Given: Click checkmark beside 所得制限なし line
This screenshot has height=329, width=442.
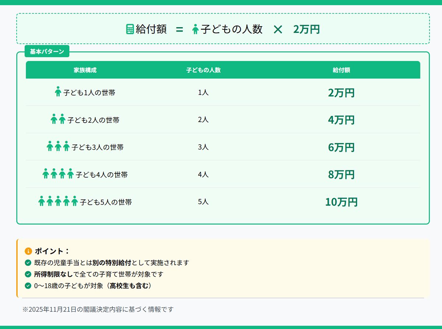Looking at the screenshot, I should click(x=28, y=274).
